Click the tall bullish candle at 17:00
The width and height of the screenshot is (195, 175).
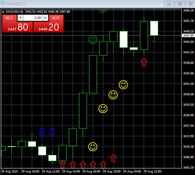tap(93, 74)
